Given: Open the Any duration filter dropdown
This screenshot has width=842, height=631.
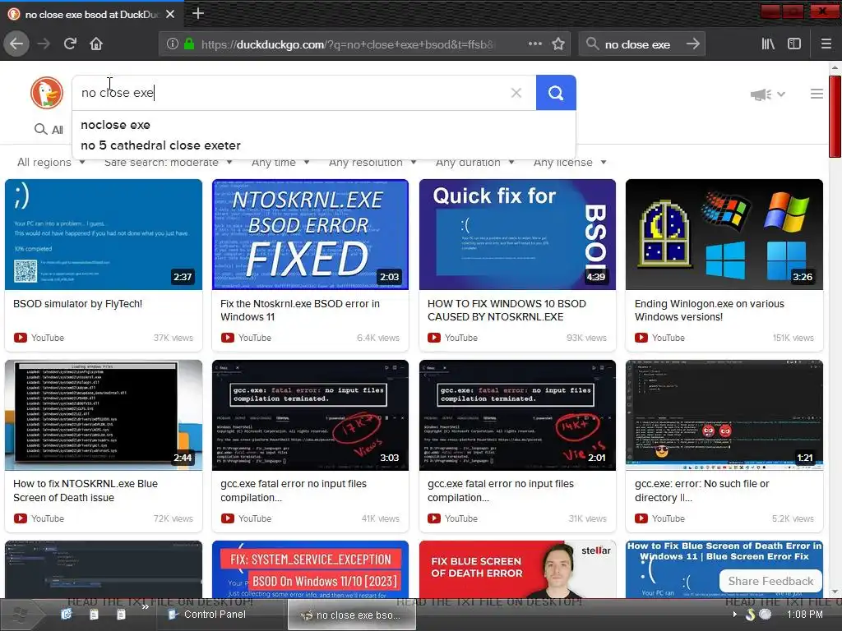Looking at the screenshot, I should [x=475, y=162].
